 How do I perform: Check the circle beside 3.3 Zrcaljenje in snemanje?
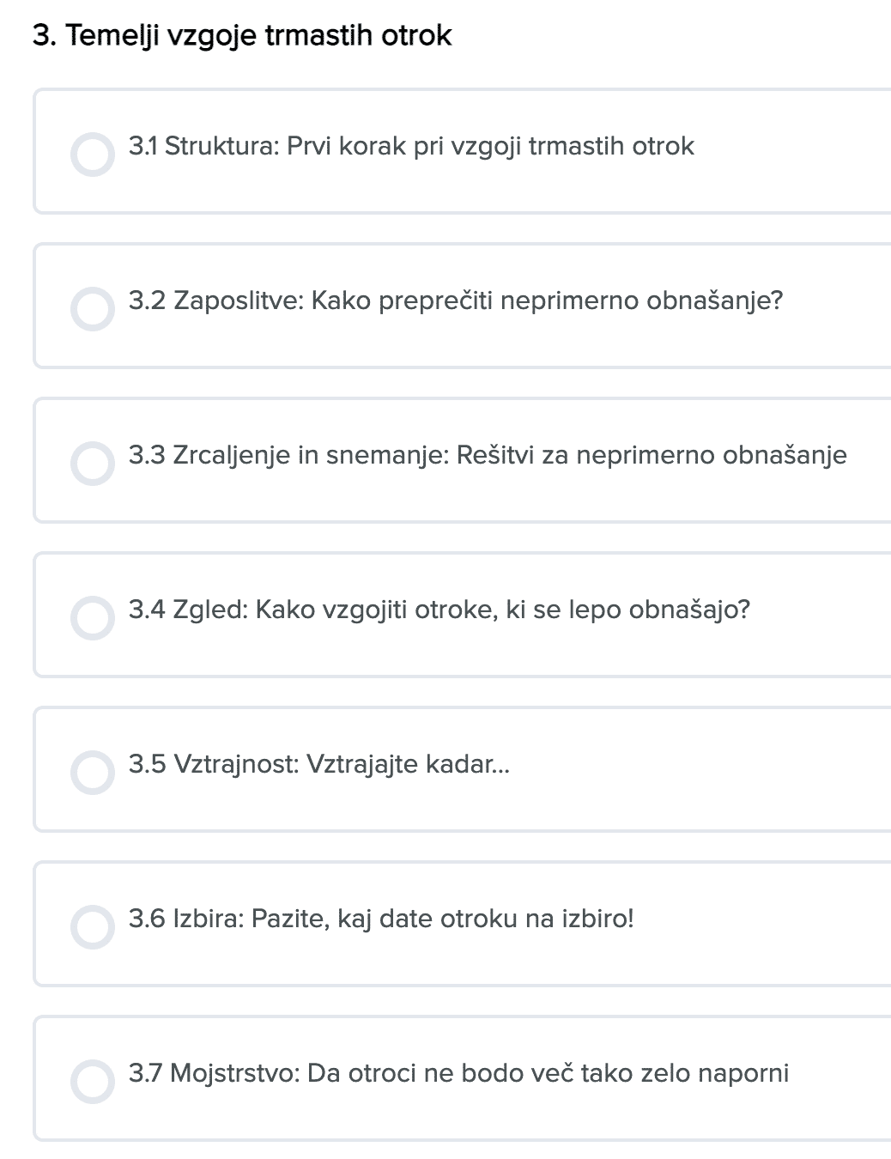tap(93, 464)
